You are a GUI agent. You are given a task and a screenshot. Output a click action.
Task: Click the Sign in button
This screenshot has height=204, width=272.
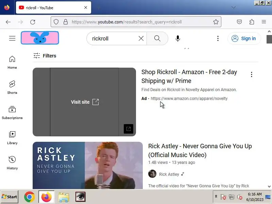coord(244,38)
